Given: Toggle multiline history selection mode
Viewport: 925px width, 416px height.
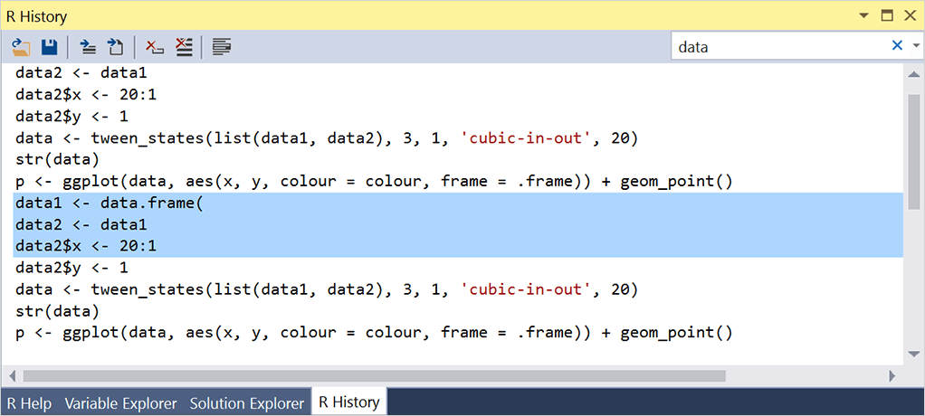Looking at the screenshot, I should 222,46.
